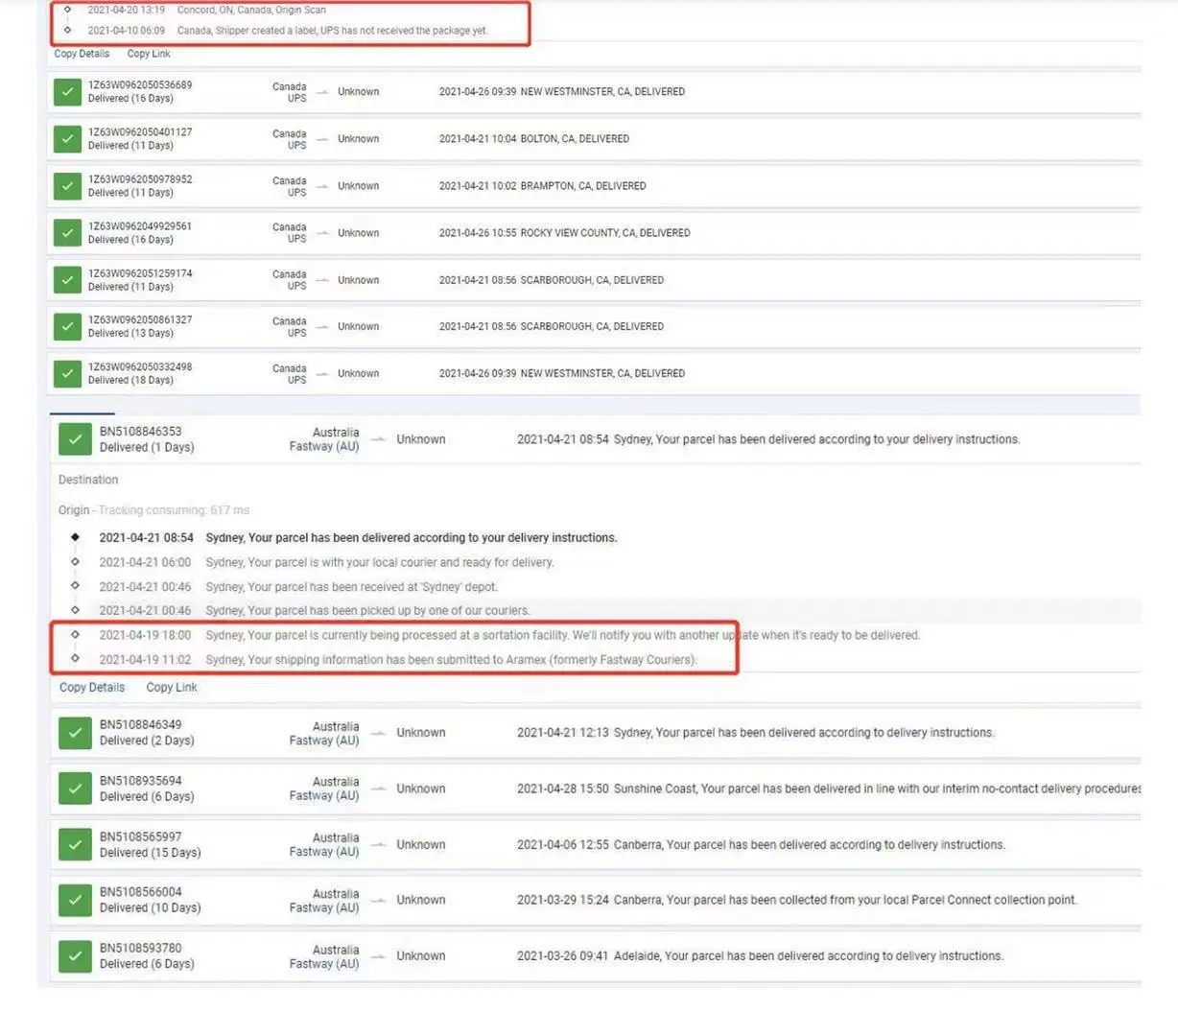Click route arrow icon in 1Z63W0962050536689 row
Screen dimensions: 1178x1036
click(322, 92)
